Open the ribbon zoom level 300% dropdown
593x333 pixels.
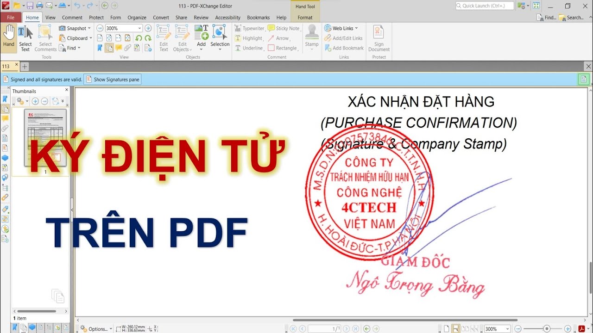click(139, 28)
